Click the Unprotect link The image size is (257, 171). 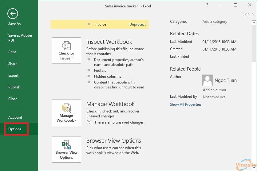(x=137, y=24)
